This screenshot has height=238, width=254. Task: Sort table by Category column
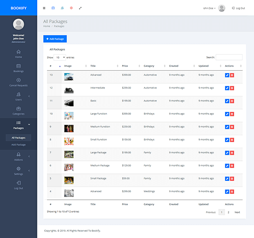coord(154,66)
